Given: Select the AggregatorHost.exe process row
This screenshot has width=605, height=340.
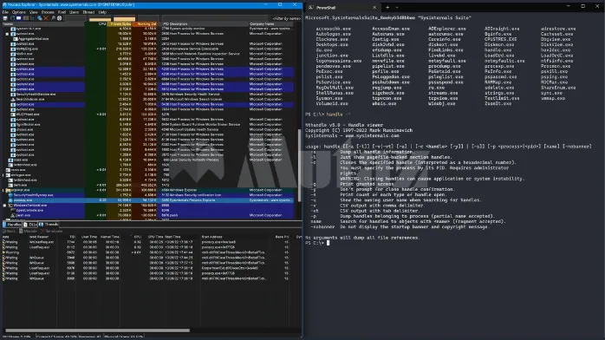Looking at the screenshot, I should [148, 39].
